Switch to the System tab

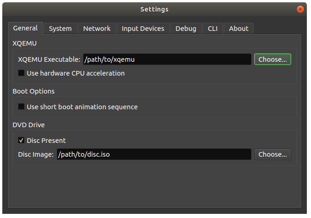60,29
